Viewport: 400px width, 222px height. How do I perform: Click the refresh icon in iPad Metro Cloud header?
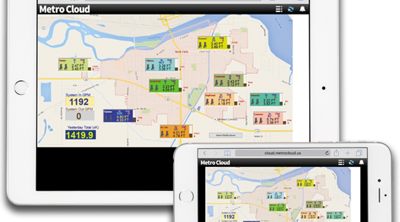tap(290, 9)
